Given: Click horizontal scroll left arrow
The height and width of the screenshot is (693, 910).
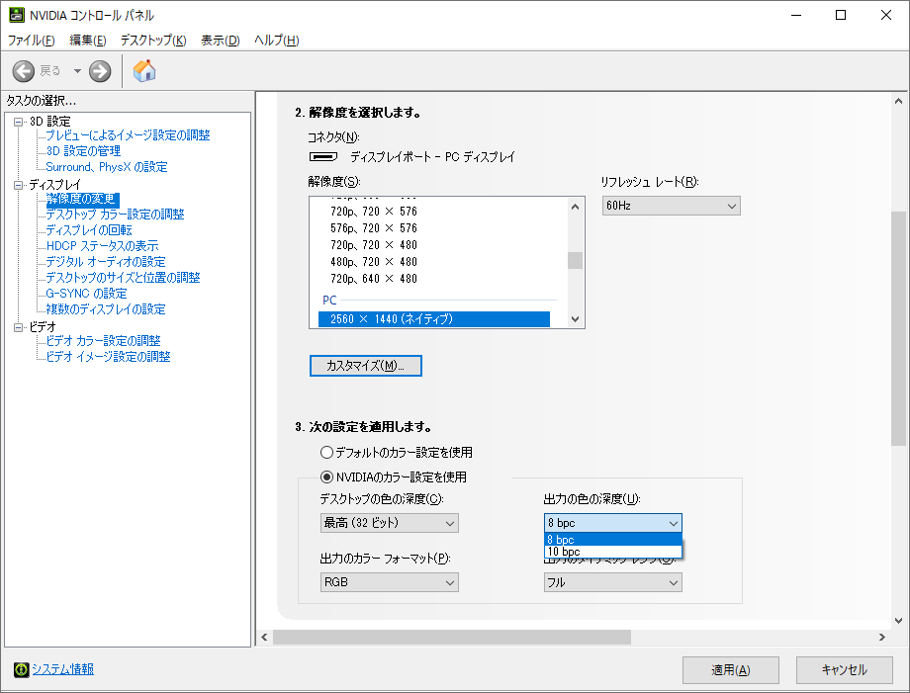Looking at the screenshot, I should [x=265, y=638].
